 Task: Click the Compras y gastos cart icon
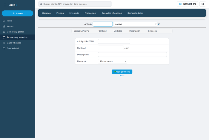(x=4, y=32)
